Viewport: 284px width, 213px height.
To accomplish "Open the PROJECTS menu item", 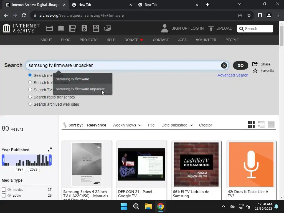I will [88, 40].
